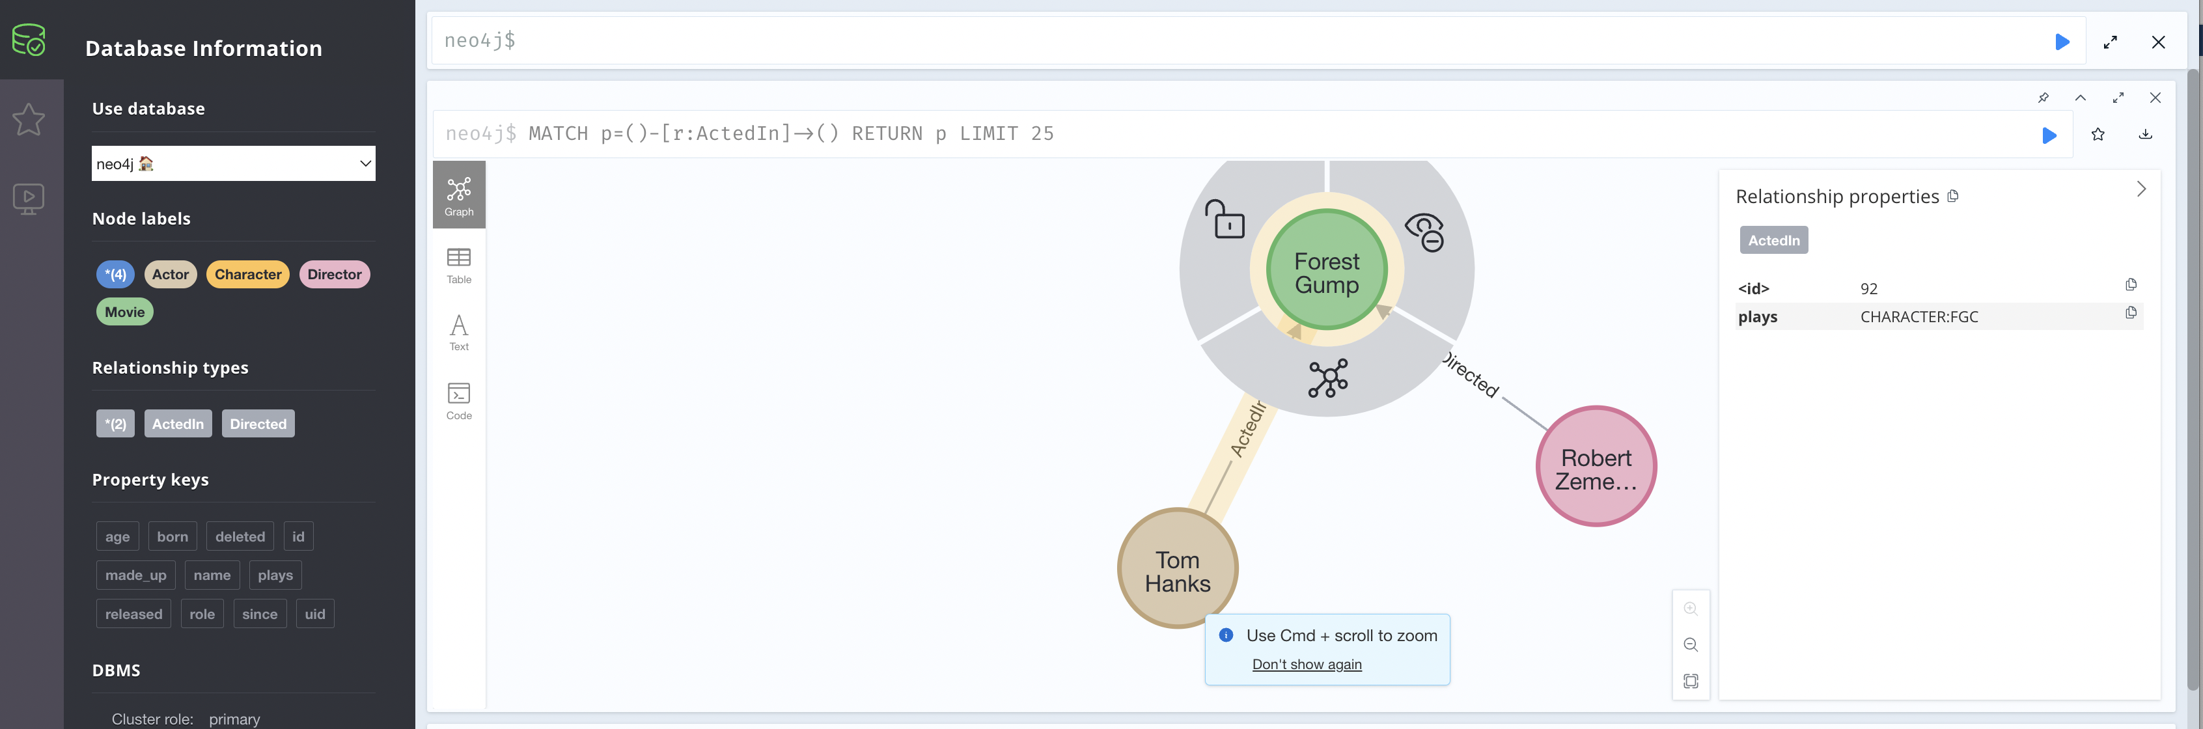Screen dimensions: 2203x729
Task: Click the name property key
Action: pyautogui.click(x=212, y=575)
